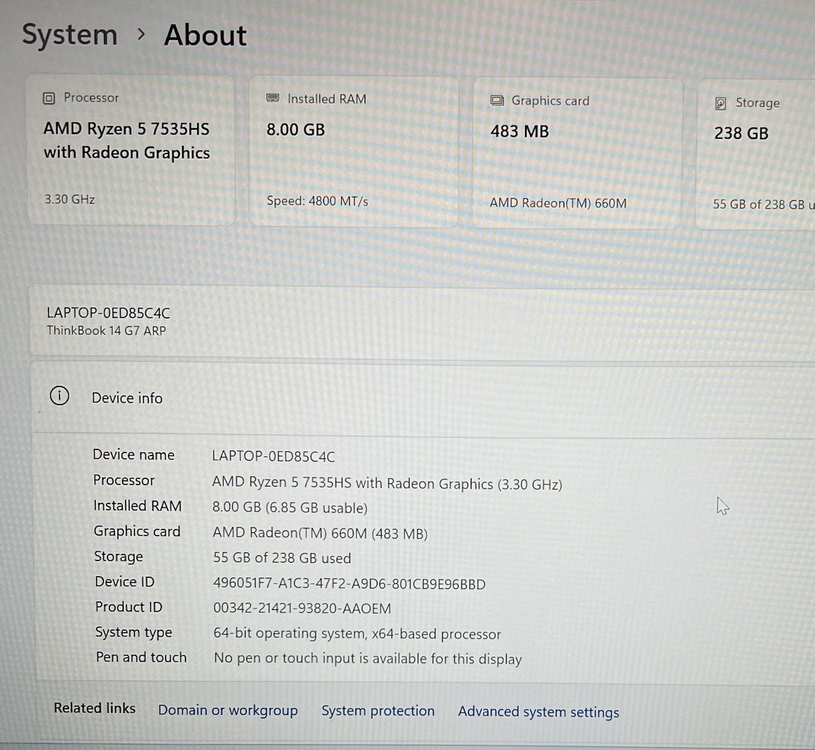Click the Speed: 4800 MT/s text
815x750 pixels.
point(317,201)
